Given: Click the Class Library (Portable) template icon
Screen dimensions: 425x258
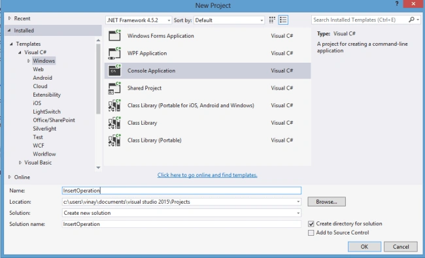Looking at the screenshot, I should [114, 140].
